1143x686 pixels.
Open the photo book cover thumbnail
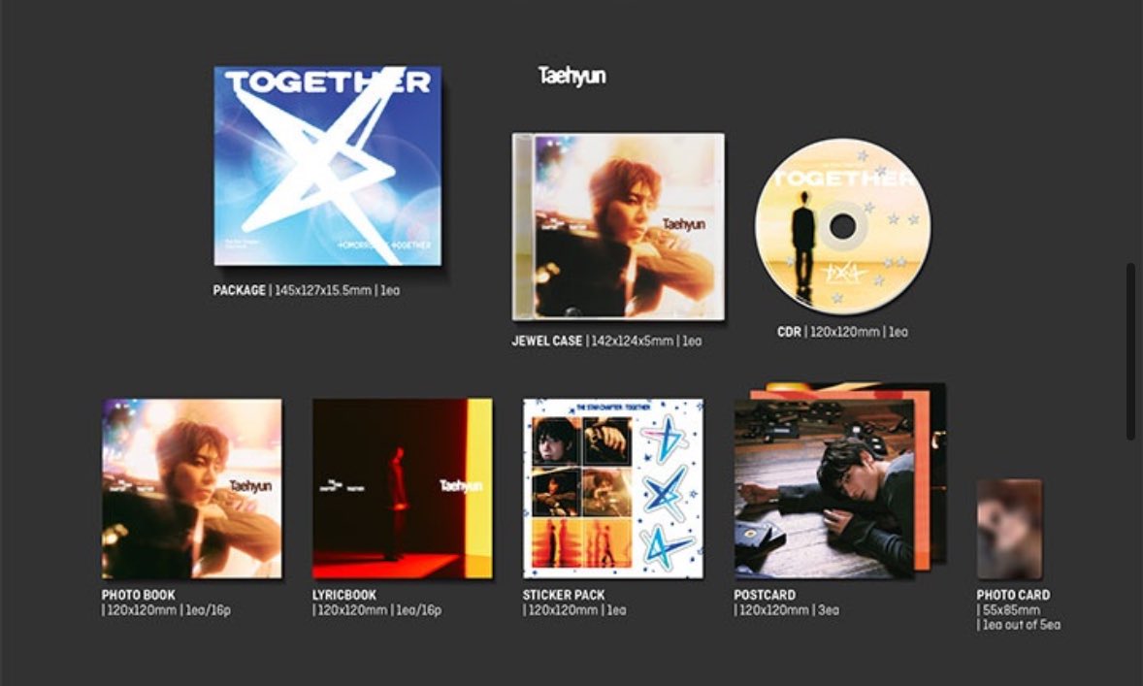tap(192, 488)
